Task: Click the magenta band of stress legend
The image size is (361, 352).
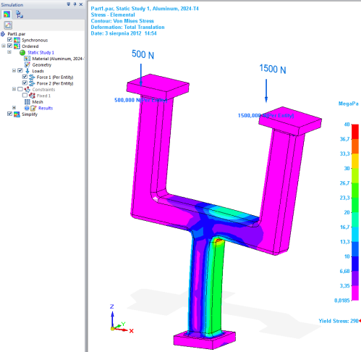Action: tap(355, 293)
